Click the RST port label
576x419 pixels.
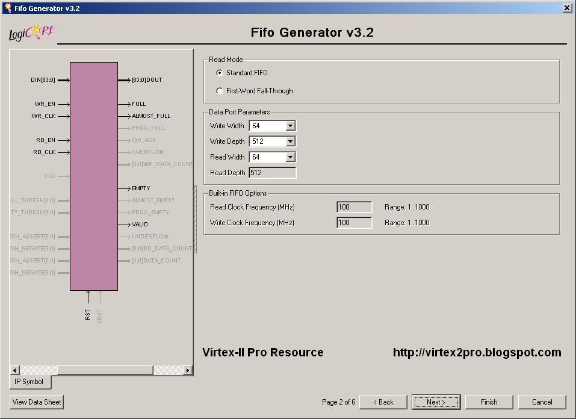tap(87, 315)
